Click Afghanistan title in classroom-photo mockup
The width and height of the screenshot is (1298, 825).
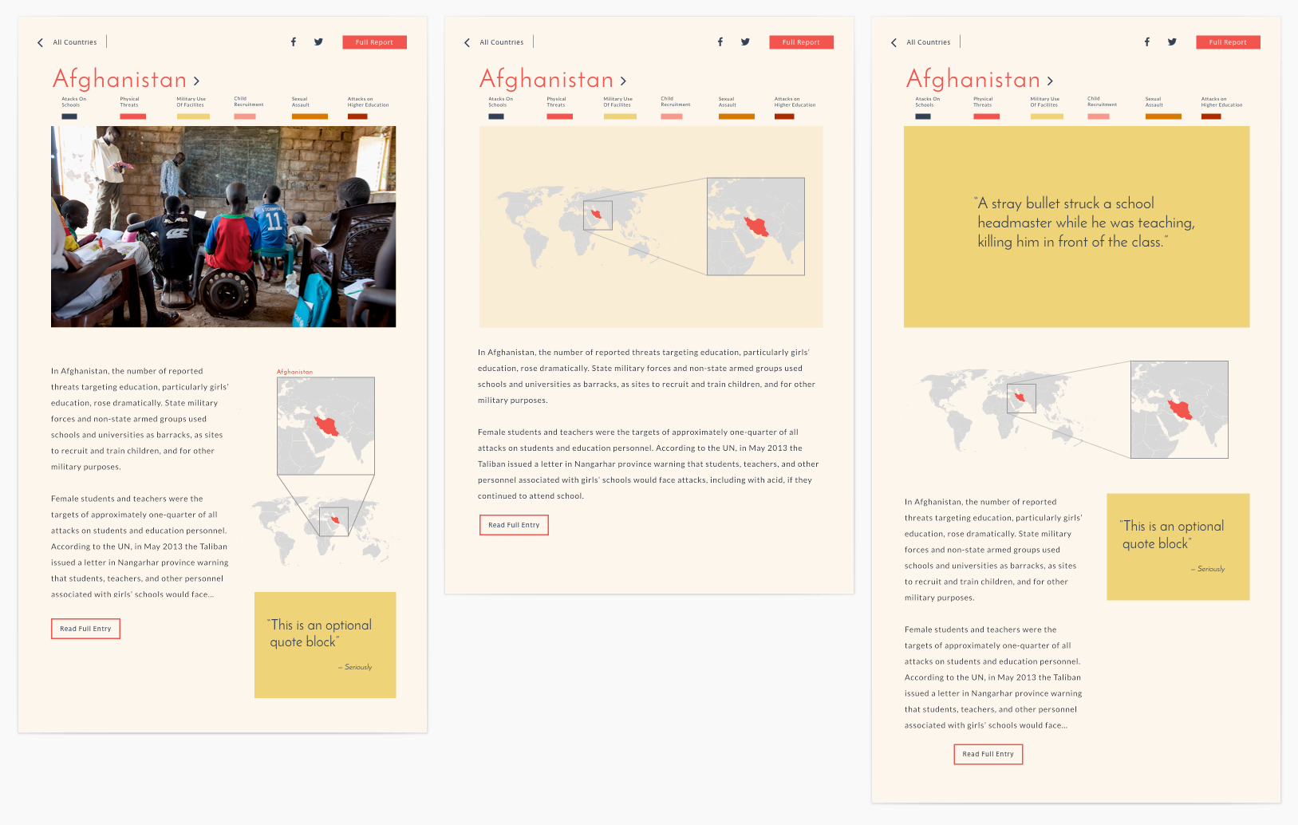tap(120, 80)
